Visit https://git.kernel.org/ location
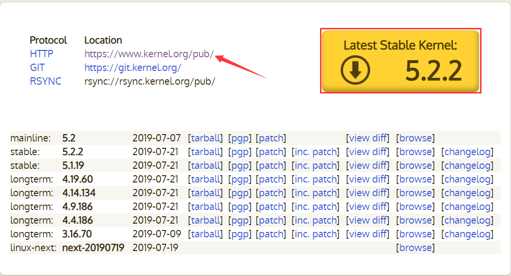 pyautogui.click(x=133, y=68)
